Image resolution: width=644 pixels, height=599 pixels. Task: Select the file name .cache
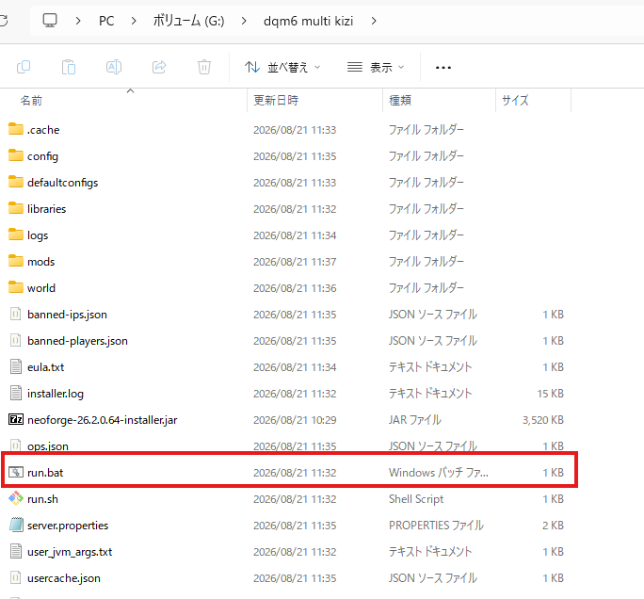[x=43, y=130]
